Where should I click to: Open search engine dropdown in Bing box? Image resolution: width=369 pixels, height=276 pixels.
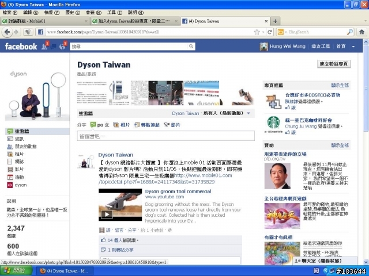point(286,32)
